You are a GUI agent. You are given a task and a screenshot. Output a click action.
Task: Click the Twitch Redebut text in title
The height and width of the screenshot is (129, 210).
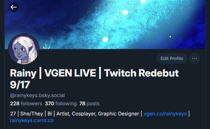[x=141, y=73]
